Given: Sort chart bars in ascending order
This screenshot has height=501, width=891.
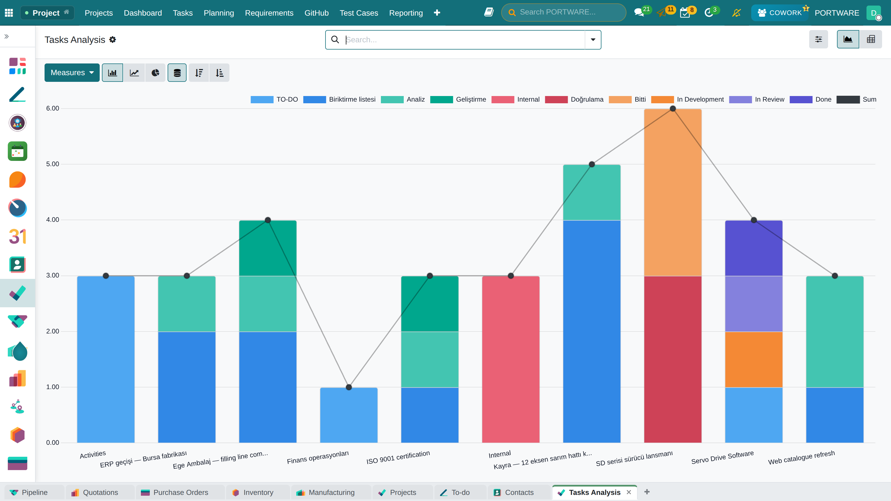Looking at the screenshot, I should tap(220, 73).
